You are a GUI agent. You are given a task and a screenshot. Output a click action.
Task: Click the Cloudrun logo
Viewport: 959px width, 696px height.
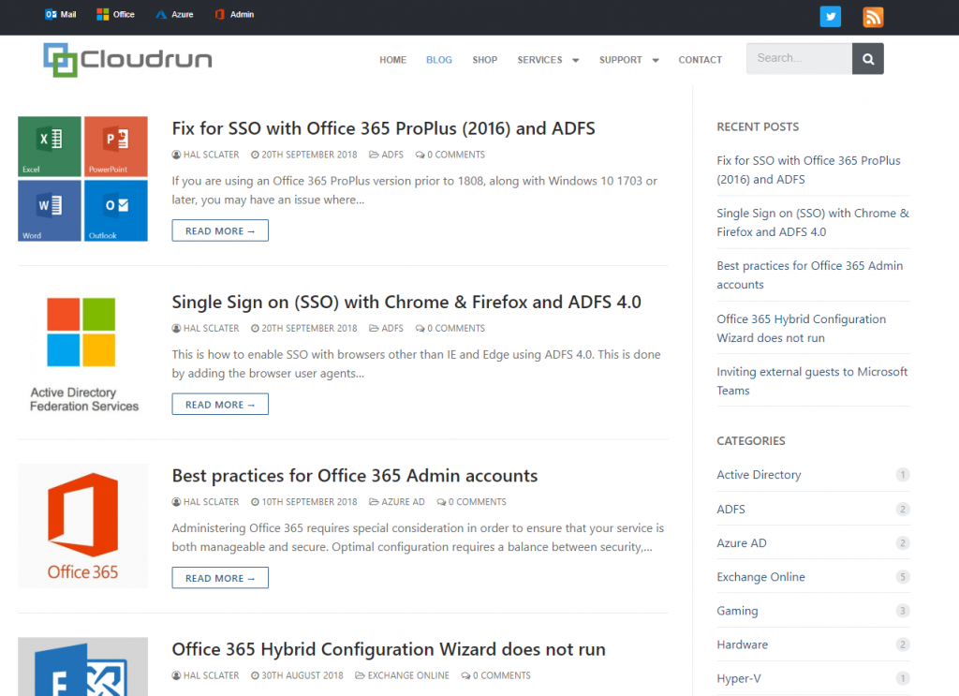point(126,58)
